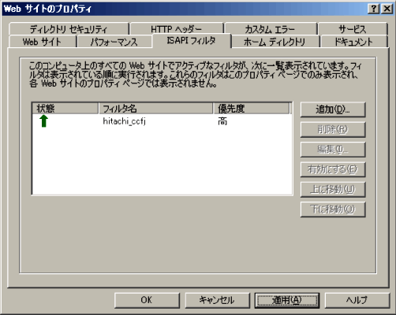Confirm with the OK button
Image resolution: width=396 pixels, height=315 pixels.
(x=147, y=300)
